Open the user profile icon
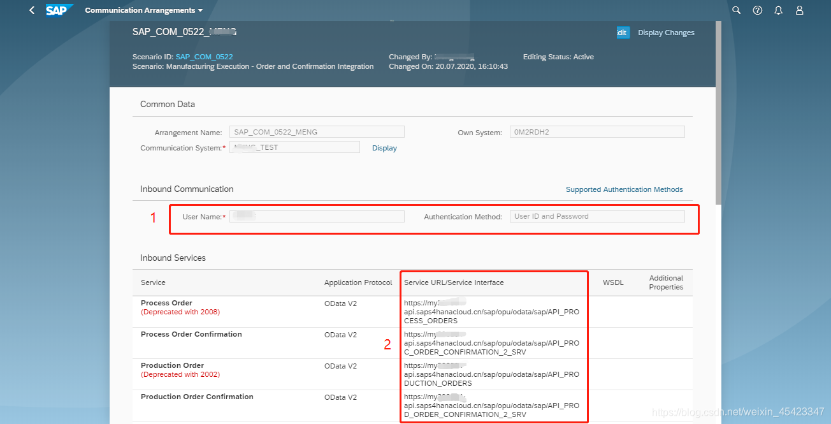Screen dimensions: 831x424 [x=800, y=10]
